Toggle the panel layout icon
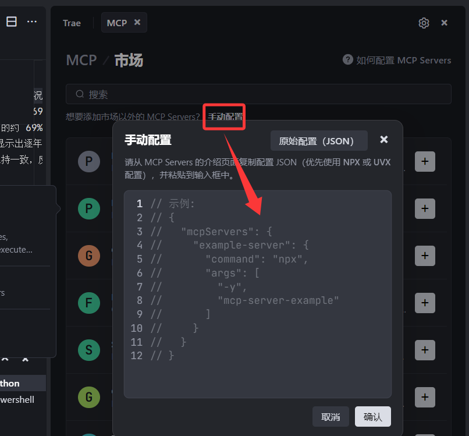The width and height of the screenshot is (469, 436). (12, 22)
